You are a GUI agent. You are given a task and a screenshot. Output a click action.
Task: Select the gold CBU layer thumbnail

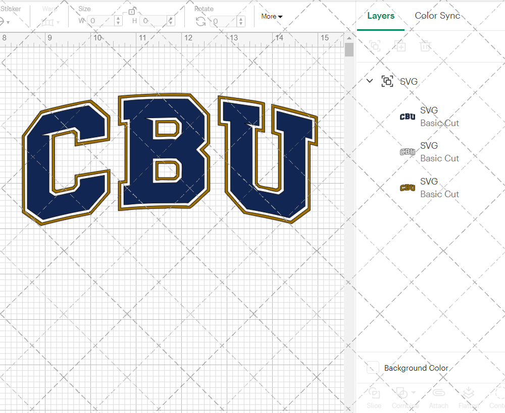407,188
